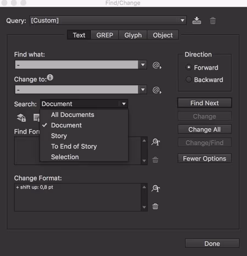Select the Forward direction radio button
The height and width of the screenshot is (256, 247).
(189, 68)
